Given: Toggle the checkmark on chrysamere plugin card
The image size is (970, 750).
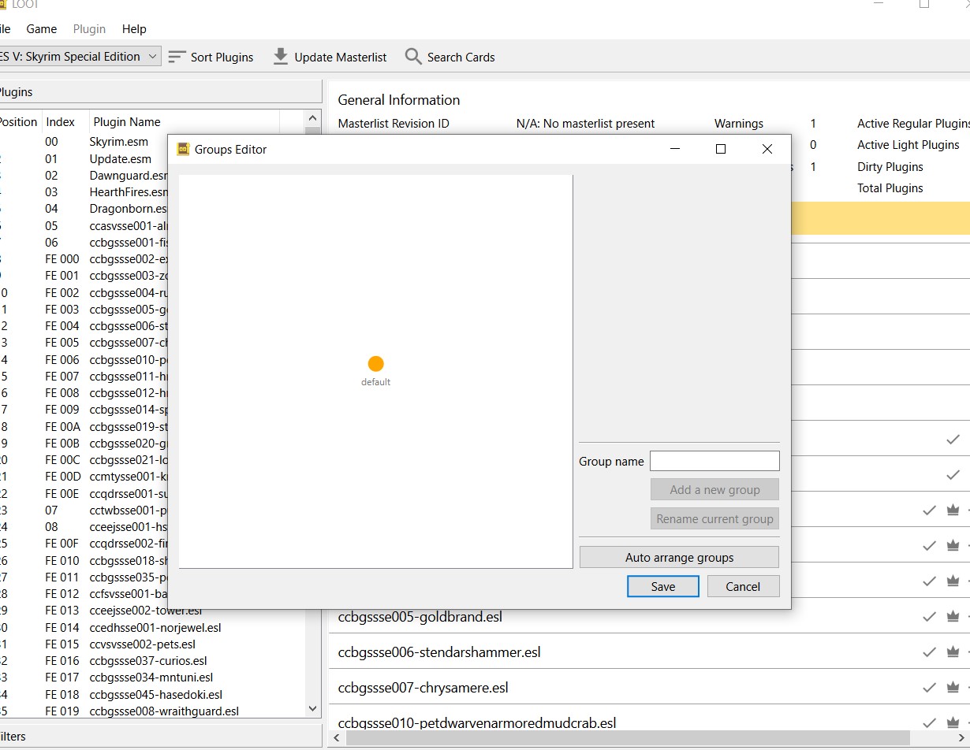Looking at the screenshot, I should [929, 687].
